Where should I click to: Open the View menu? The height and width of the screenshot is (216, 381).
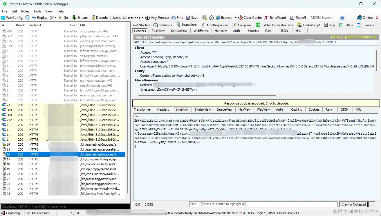point(49,11)
